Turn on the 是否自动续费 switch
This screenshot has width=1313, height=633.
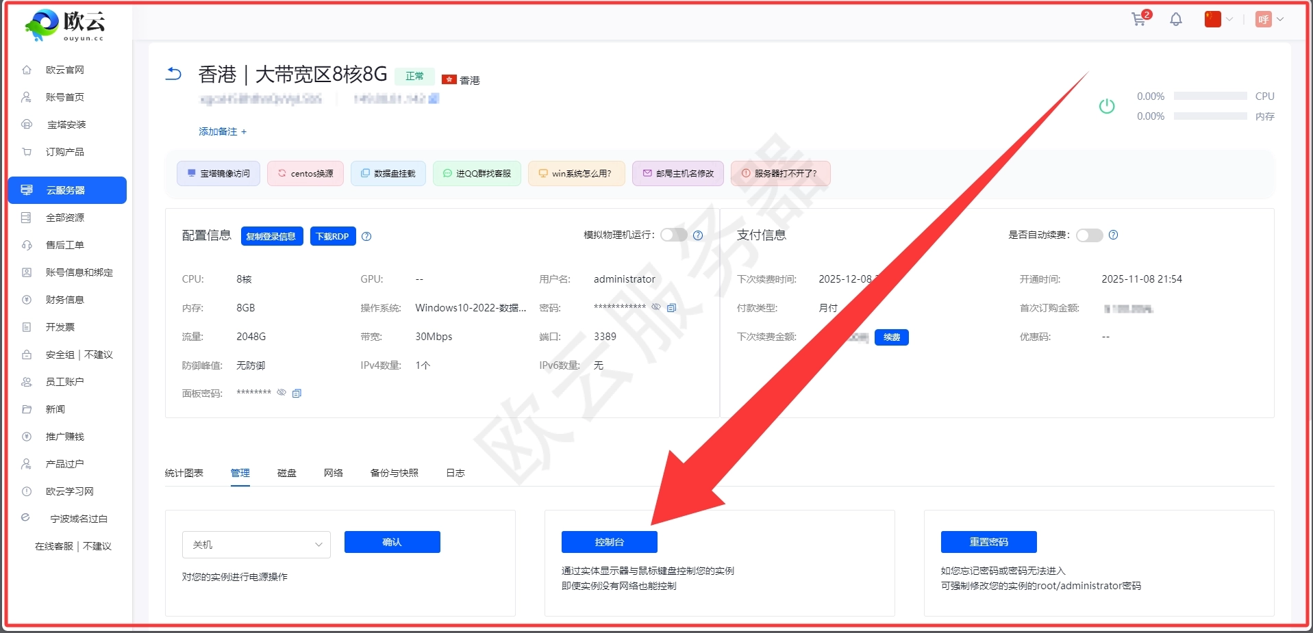tap(1088, 235)
